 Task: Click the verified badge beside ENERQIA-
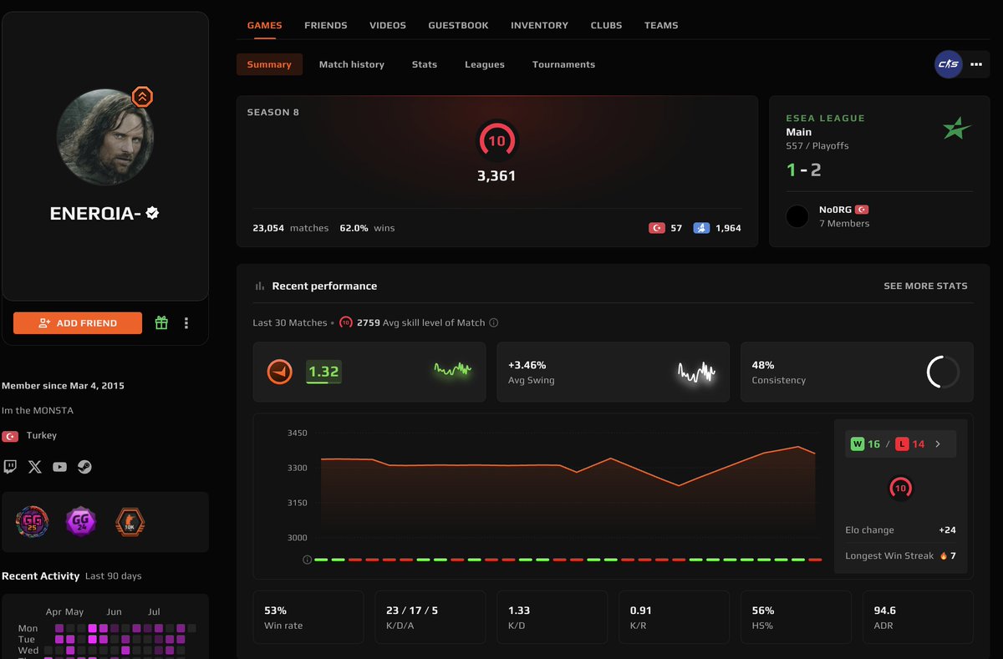pyautogui.click(x=152, y=213)
